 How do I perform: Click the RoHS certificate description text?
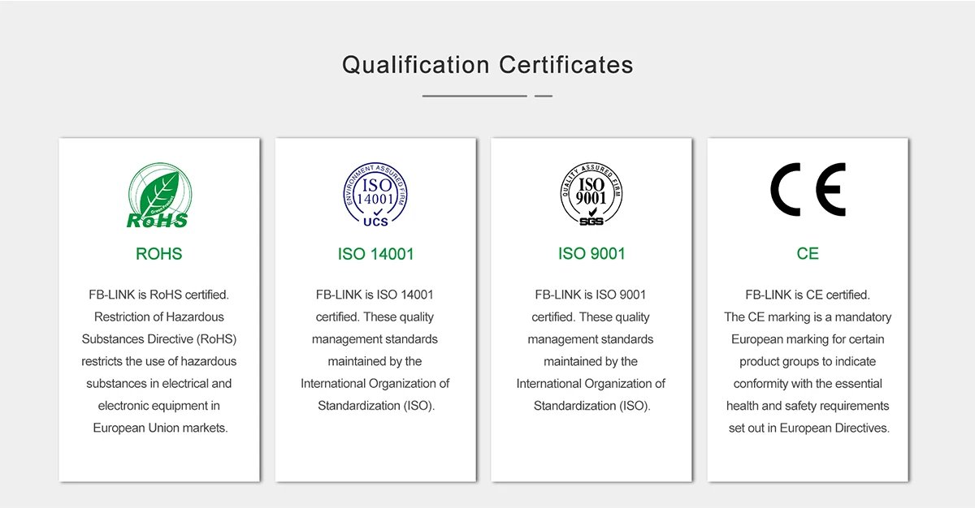tap(159, 361)
